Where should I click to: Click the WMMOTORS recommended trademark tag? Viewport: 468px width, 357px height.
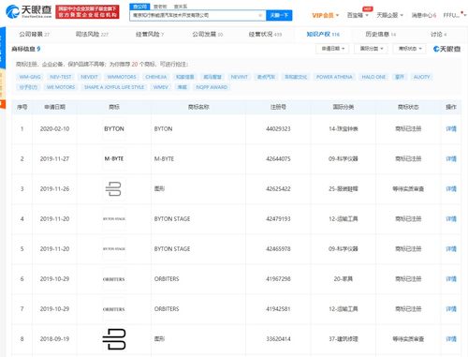tap(122, 77)
